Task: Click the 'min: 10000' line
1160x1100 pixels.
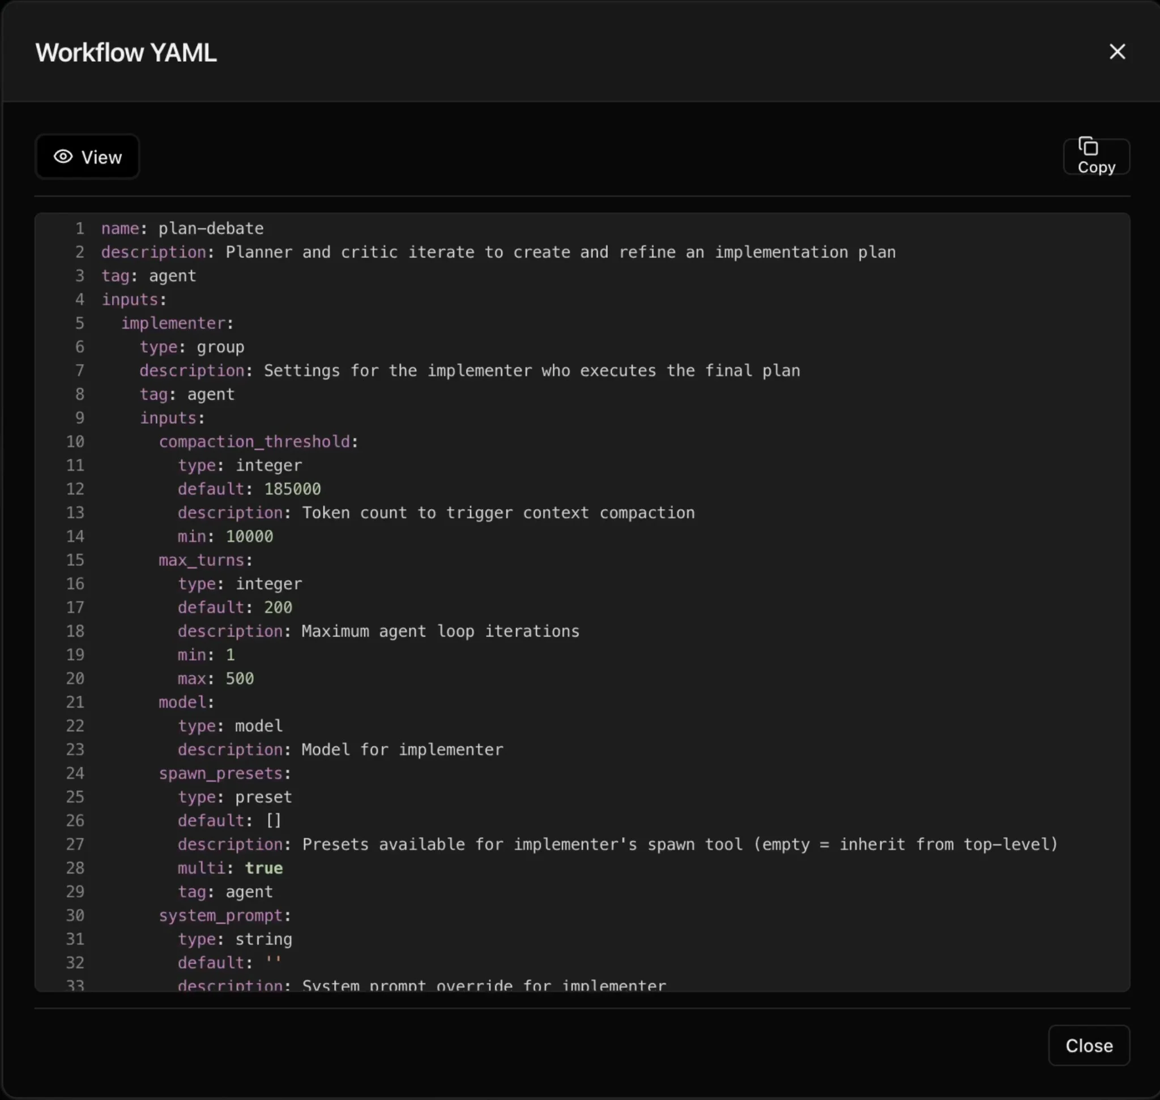Action: tap(225, 536)
